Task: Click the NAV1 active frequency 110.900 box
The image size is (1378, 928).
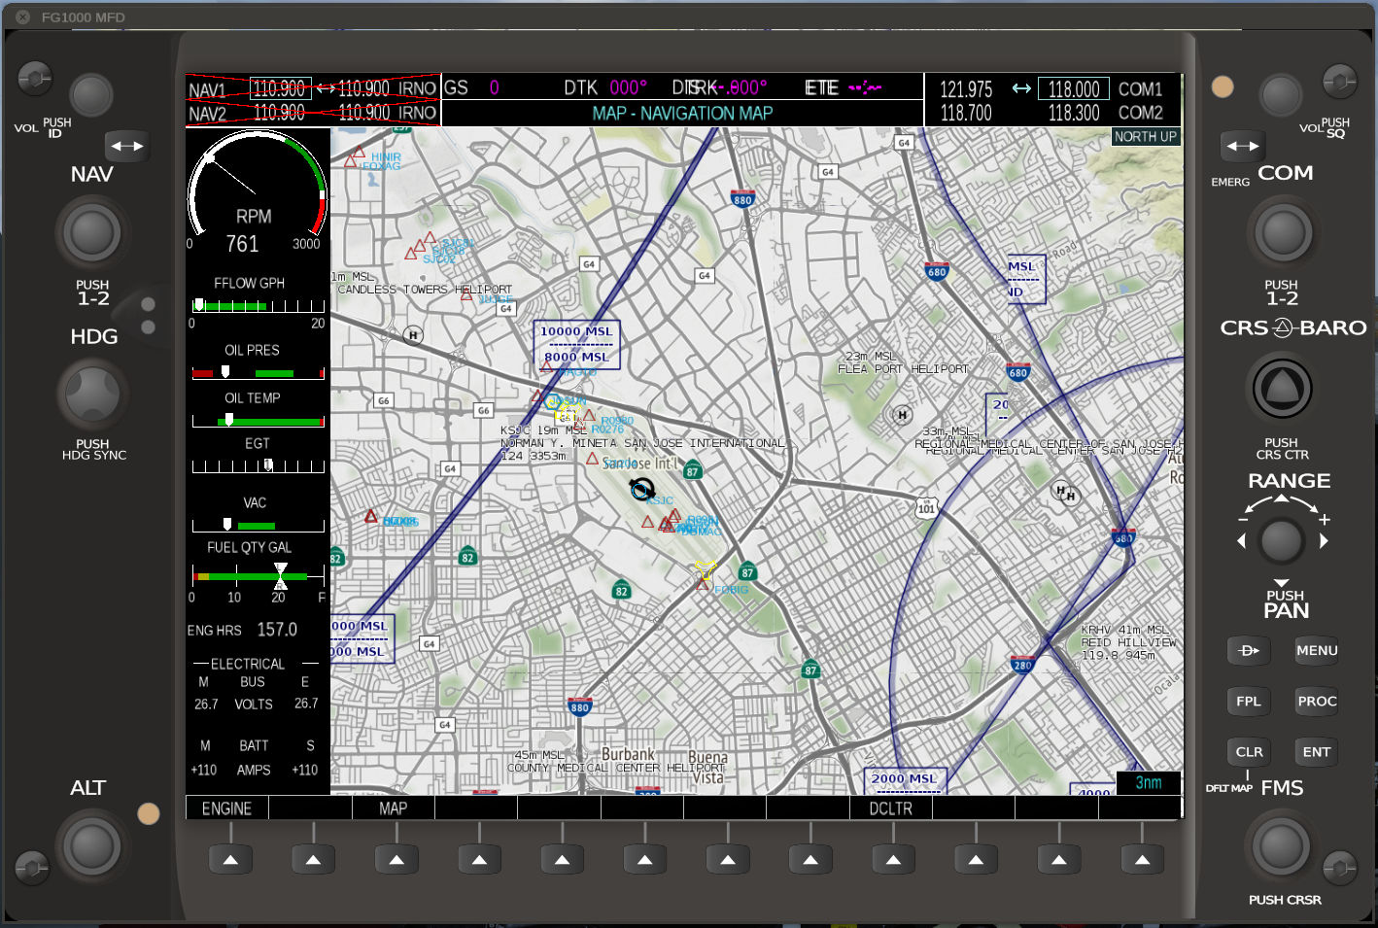Action: (x=281, y=88)
